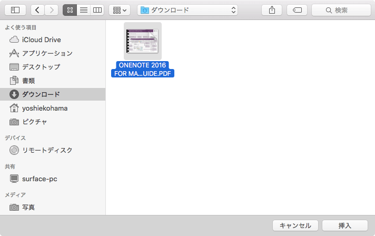Click the Share toolbar icon
Image resolution: width=375 pixels, height=236 pixels.
click(272, 10)
